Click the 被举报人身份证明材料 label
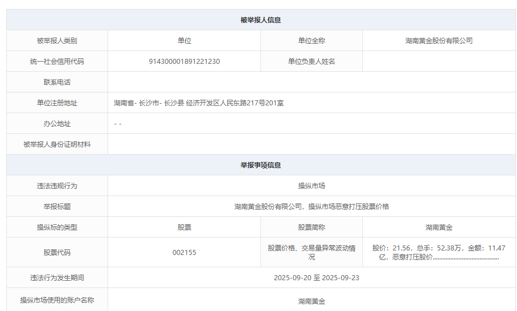This screenshot has width=517, height=311. (x=57, y=145)
